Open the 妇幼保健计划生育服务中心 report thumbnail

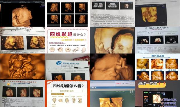pyautogui.click(x=22, y=94)
